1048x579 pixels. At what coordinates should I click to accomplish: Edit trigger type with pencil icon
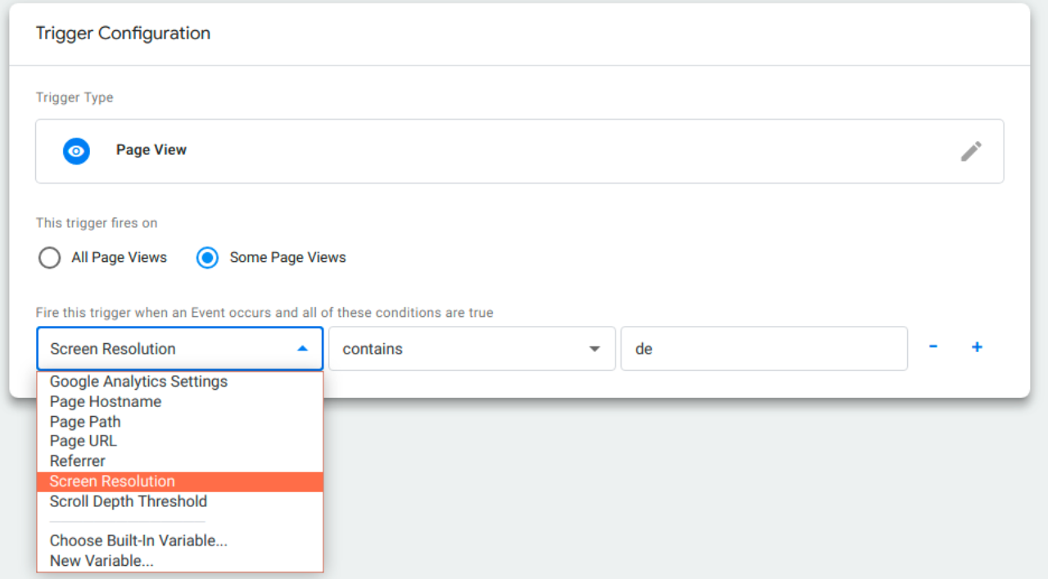click(971, 151)
